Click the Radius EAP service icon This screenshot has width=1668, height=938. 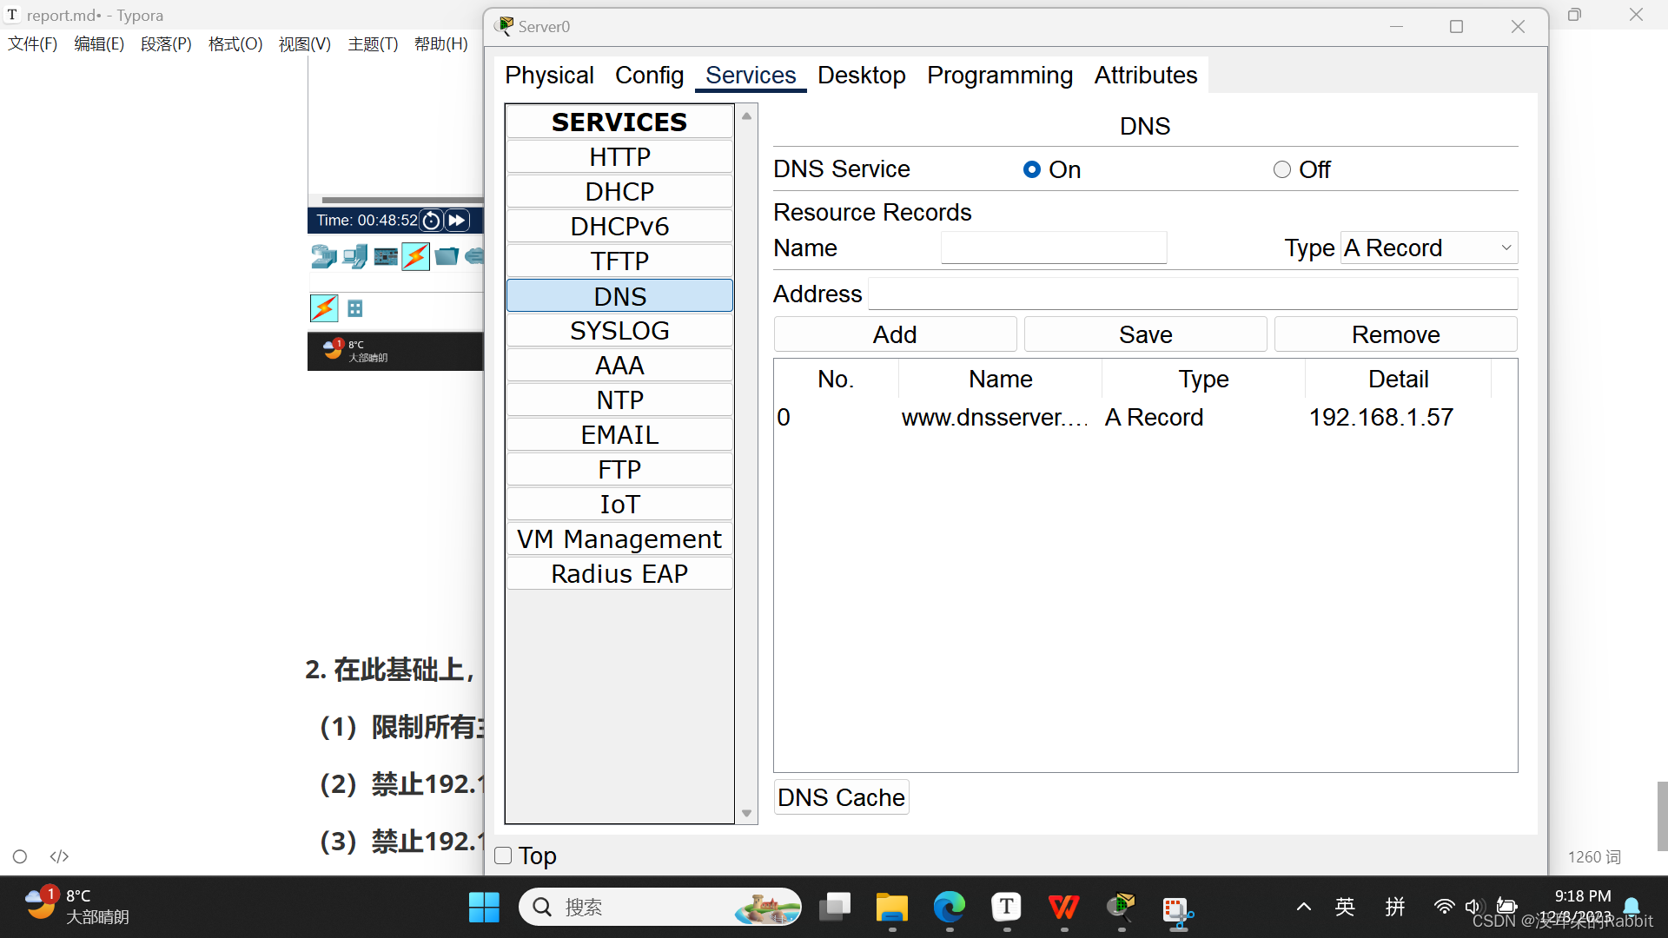point(619,572)
